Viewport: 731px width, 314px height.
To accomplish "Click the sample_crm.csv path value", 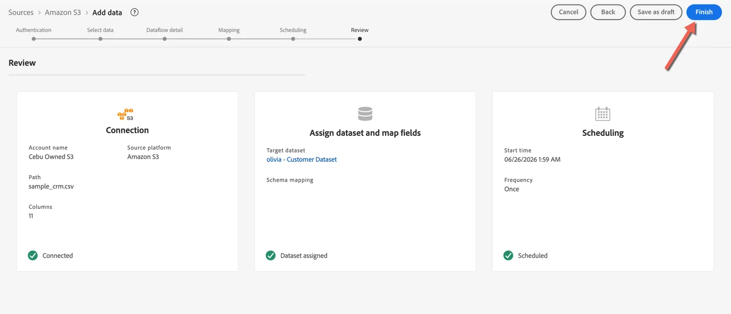I will [51, 186].
